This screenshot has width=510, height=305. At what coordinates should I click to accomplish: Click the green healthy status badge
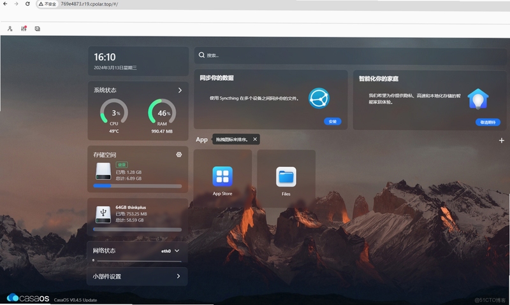(x=122, y=165)
